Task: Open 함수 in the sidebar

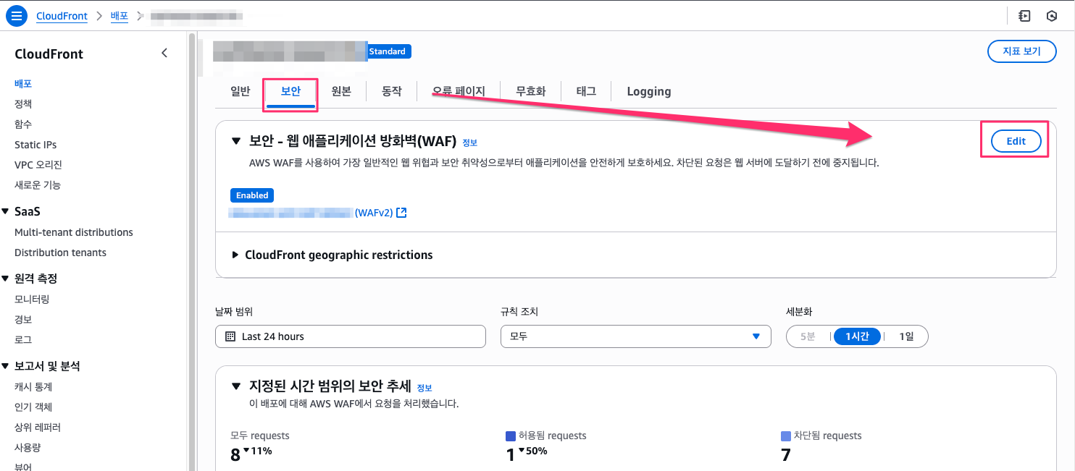Action: tap(23, 124)
